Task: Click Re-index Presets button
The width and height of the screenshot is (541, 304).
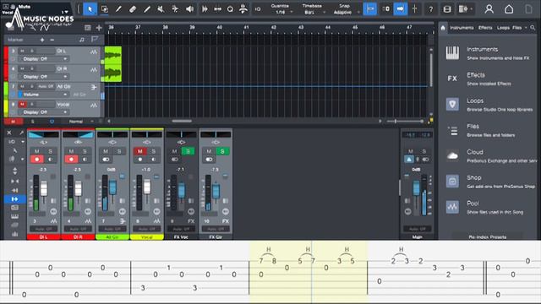Action: pyautogui.click(x=488, y=236)
